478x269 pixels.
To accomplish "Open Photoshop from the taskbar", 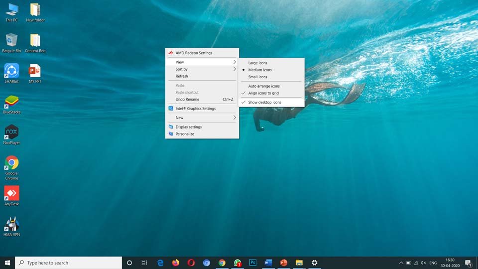I will [x=253, y=263].
